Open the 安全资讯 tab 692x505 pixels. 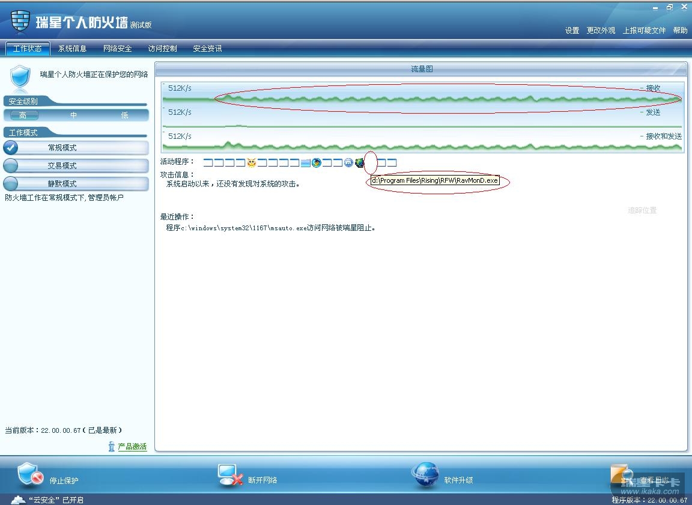click(x=207, y=49)
